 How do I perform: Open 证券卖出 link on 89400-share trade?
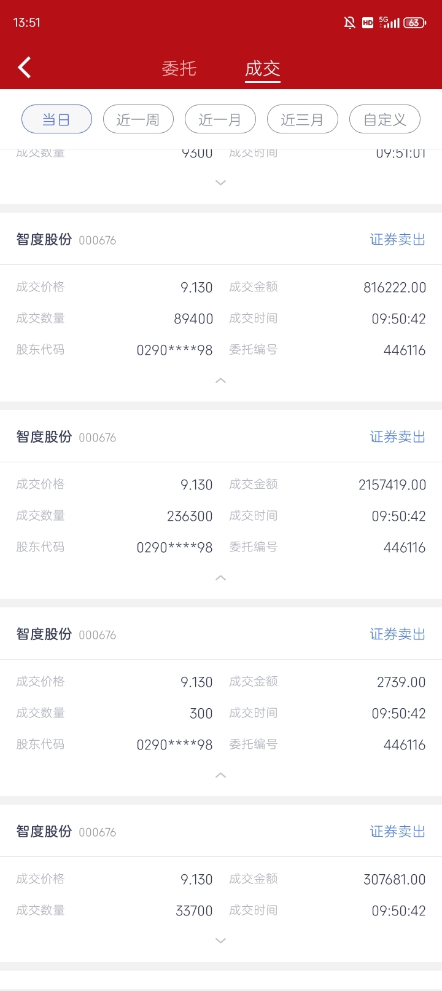click(x=398, y=239)
